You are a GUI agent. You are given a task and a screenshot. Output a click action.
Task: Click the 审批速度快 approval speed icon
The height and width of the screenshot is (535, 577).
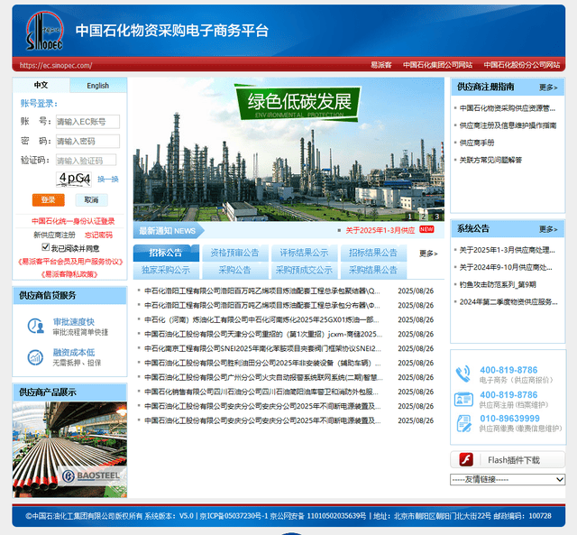[34, 327]
